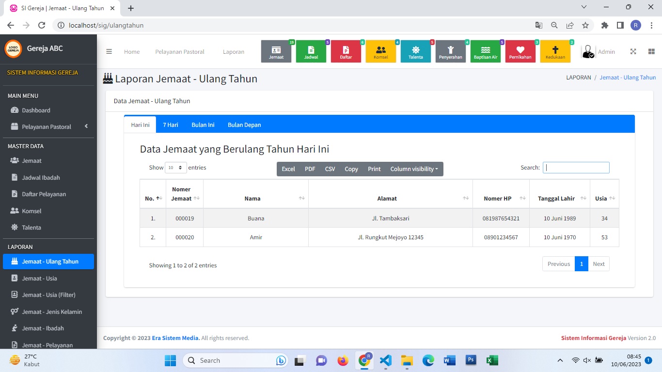662x372 pixels.
Task: Click the Jadwal green shortcut tile
Action: [x=311, y=51]
